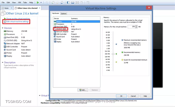Click Cancel in Virtual Machine Settings
Screen dimensions: 175x107
tap(133, 96)
